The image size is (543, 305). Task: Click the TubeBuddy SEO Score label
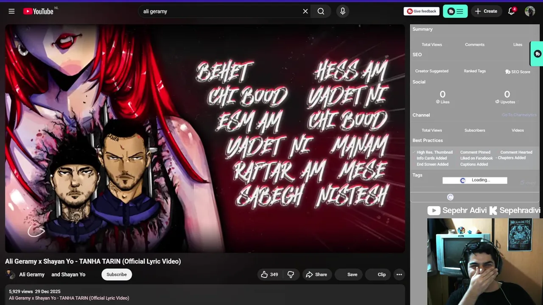[x=518, y=72]
